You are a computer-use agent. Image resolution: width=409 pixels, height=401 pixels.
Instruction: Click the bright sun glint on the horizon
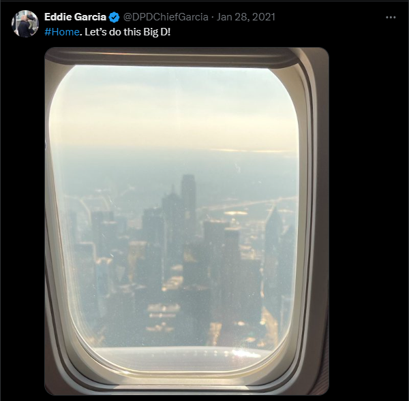[x=250, y=150]
